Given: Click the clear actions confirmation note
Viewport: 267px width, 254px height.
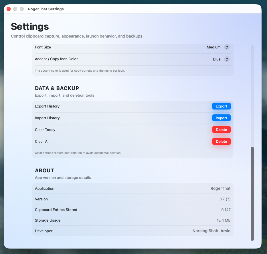Looking at the screenshot, I should 78,153.
